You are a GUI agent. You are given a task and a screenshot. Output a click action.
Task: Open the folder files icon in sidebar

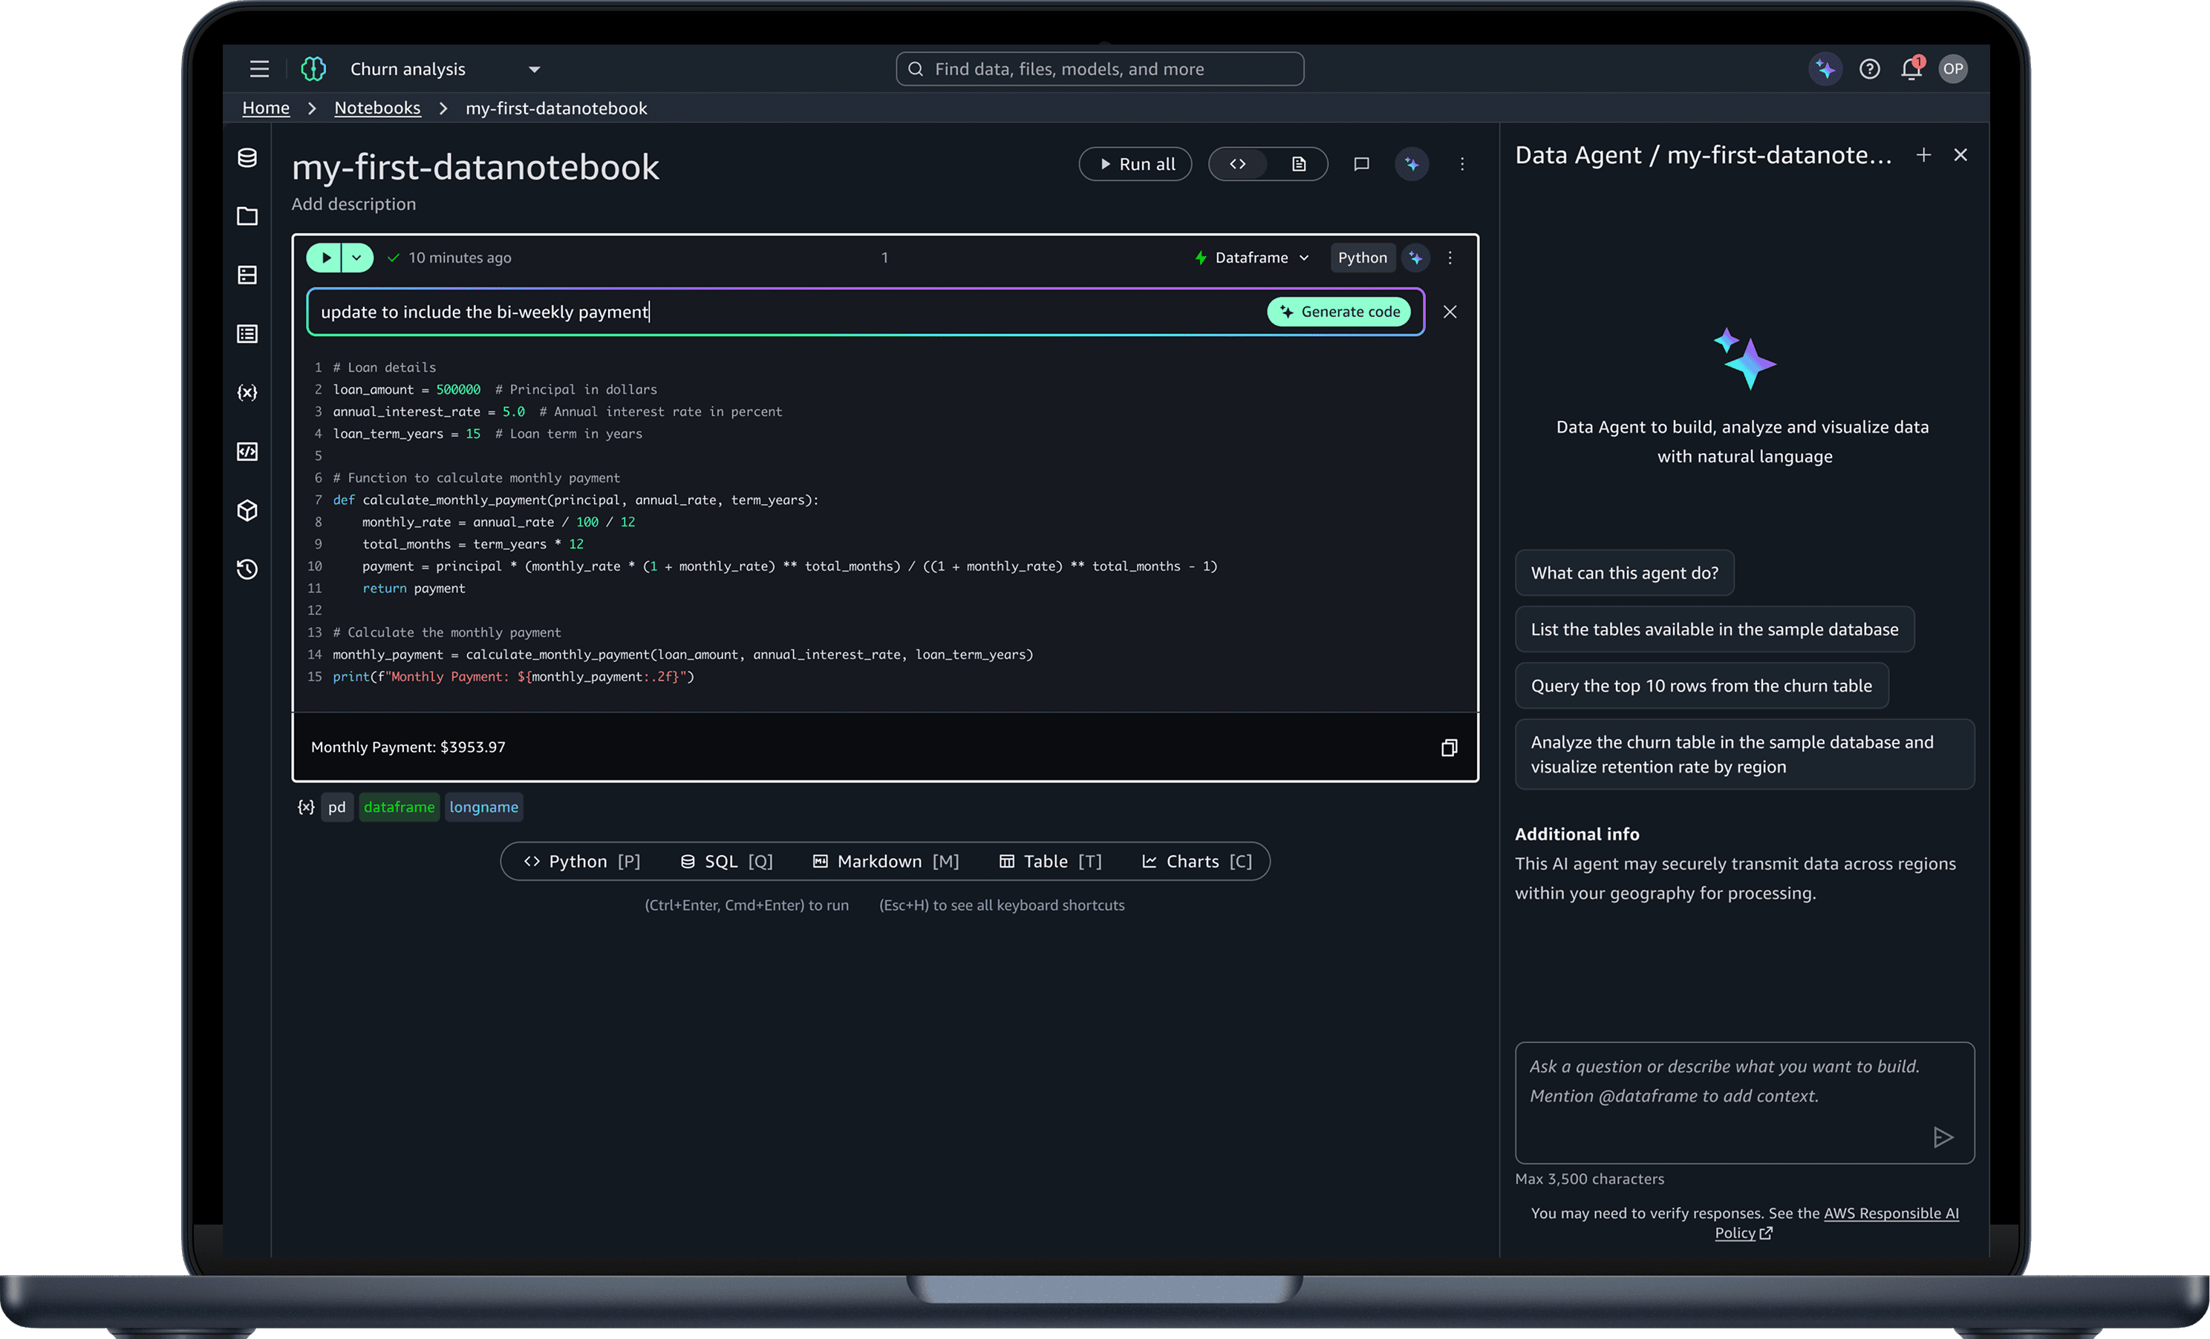[247, 216]
